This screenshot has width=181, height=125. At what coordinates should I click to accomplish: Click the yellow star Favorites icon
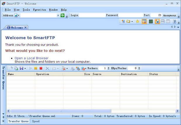138,21
